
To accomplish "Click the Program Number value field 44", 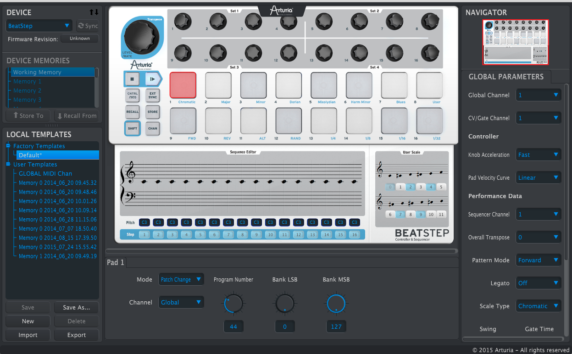I will 233,326.
